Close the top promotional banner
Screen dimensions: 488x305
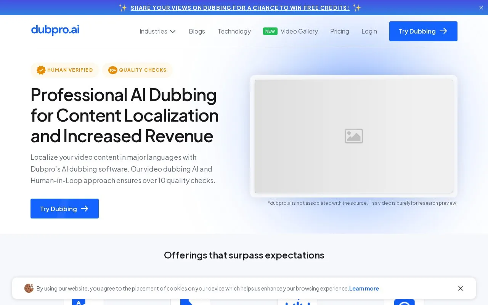click(x=481, y=8)
